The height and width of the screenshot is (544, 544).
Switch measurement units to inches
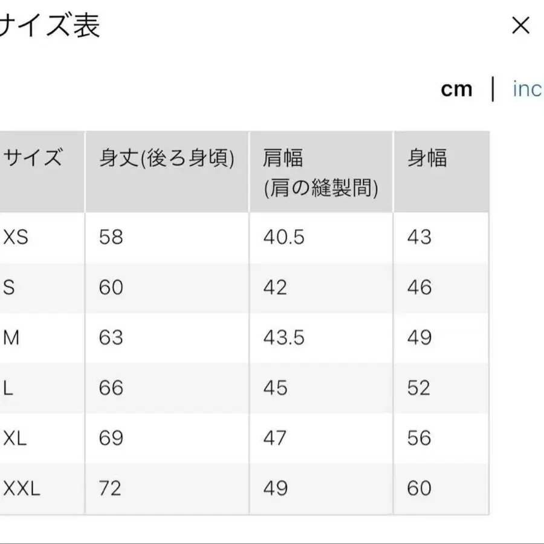click(526, 90)
